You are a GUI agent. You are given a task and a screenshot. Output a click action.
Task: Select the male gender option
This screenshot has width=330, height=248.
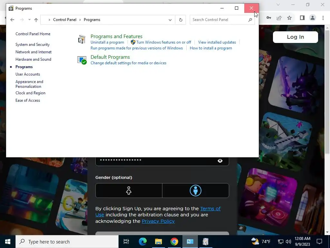[196, 191]
